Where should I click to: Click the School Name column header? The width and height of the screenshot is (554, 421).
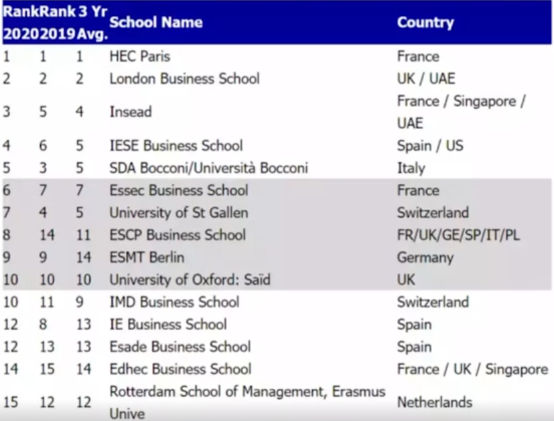(x=156, y=22)
